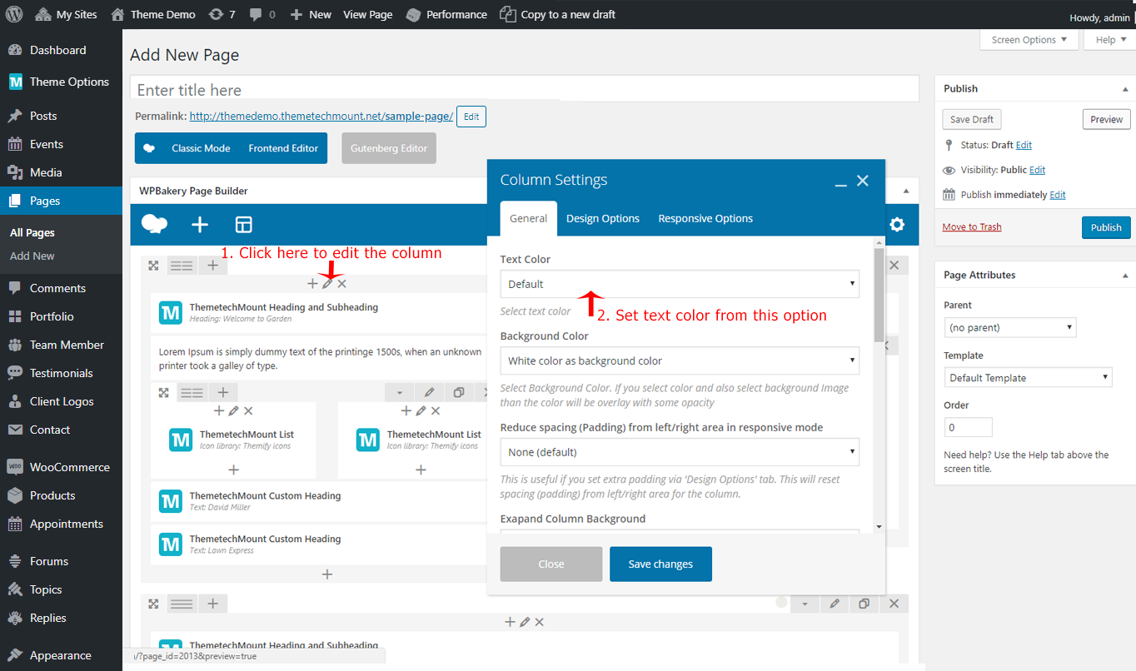
Task: Click the Move to Trash link
Action: [x=972, y=227]
